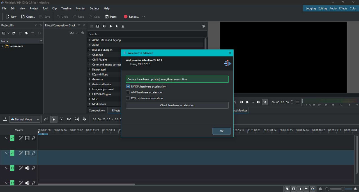Image resolution: width=359 pixels, height=192 pixels.
Task: Select the multicam tool in timeline toolbar
Action: [x=84, y=119]
